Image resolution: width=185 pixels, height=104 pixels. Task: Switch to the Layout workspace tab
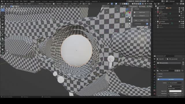32,1
